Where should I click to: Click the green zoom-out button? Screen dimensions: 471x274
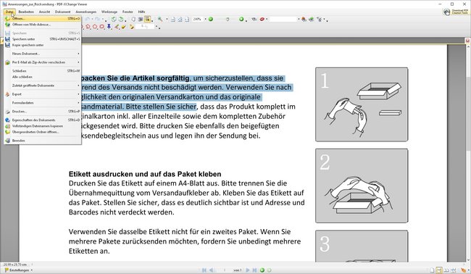point(211,20)
